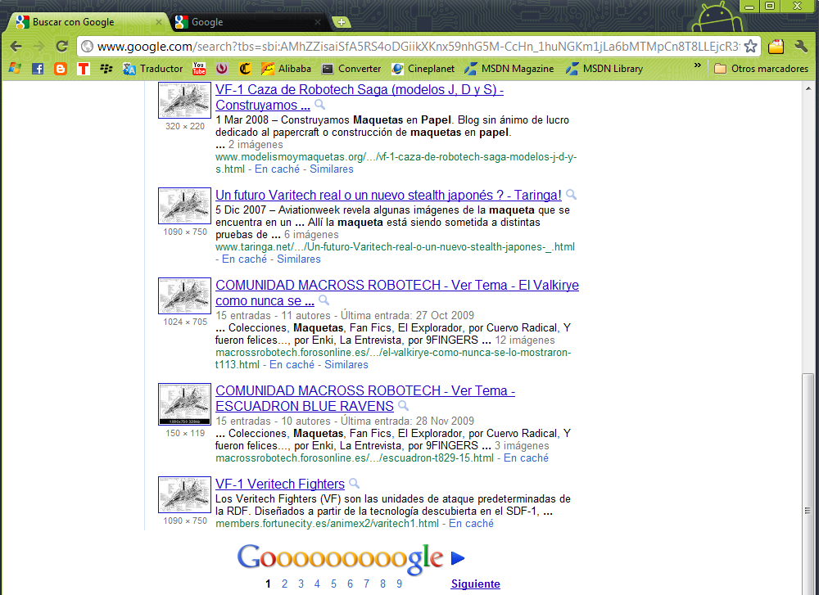The width and height of the screenshot is (819, 595).
Task: Open the Blogger bookmark icon
Action: pyautogui.click(x=61, y=69)
